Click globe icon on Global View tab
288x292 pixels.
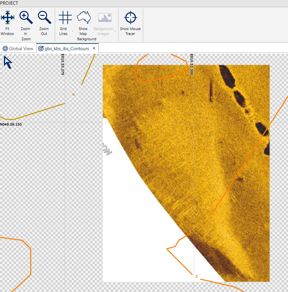click(5, 49)
